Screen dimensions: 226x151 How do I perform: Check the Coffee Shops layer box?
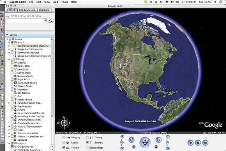click(12, 72)
